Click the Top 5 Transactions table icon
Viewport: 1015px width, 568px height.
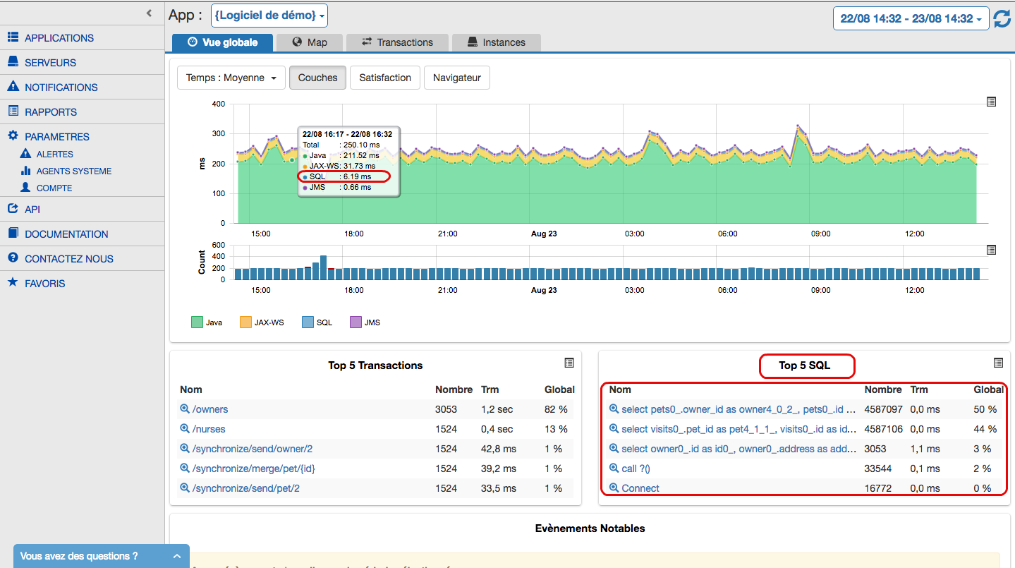pyautogui.click(x=569, y=363)
